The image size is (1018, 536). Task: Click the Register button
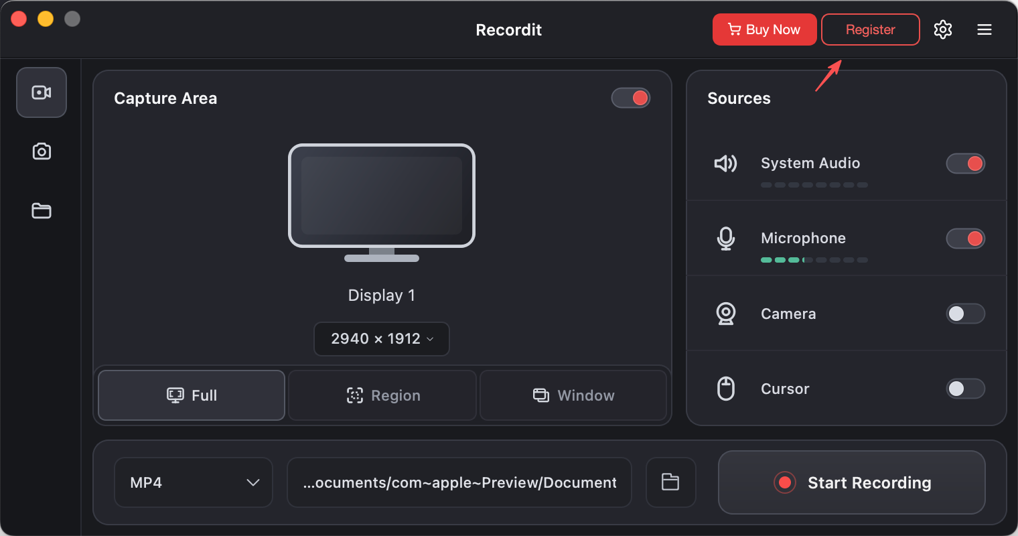coord(871,29)
